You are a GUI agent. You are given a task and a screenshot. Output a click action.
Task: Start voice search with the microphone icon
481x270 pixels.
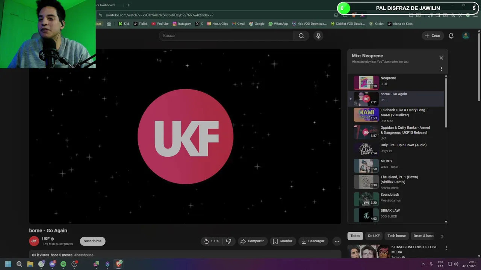[318, 36]
